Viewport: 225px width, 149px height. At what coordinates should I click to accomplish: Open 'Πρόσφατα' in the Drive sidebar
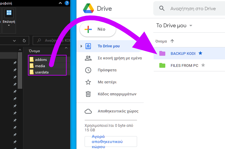point(107,70)
